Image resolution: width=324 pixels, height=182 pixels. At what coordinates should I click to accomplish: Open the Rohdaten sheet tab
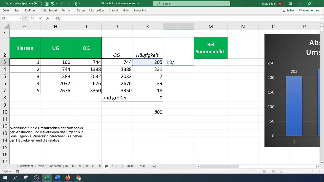(55, 166)
